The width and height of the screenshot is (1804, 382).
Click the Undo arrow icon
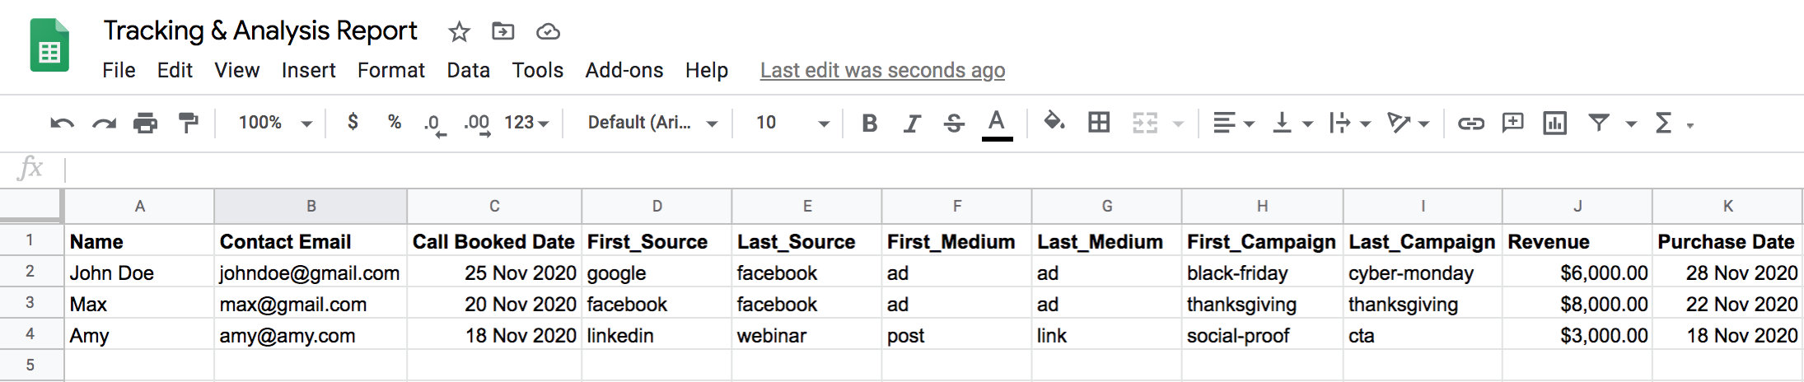coord(62,123)
